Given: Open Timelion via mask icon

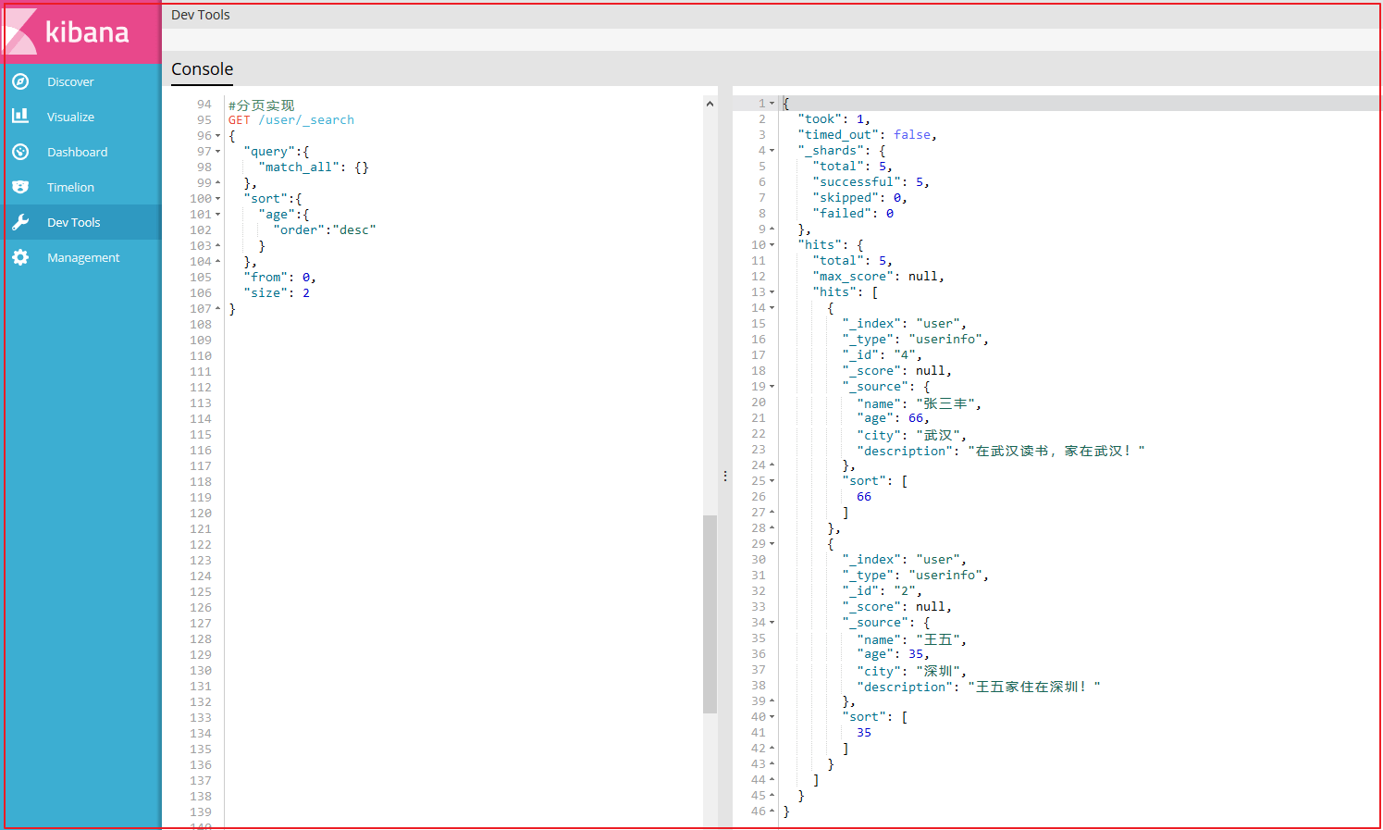Looking at the screenshot, I should pyautogui.click(x=20, y=187).
